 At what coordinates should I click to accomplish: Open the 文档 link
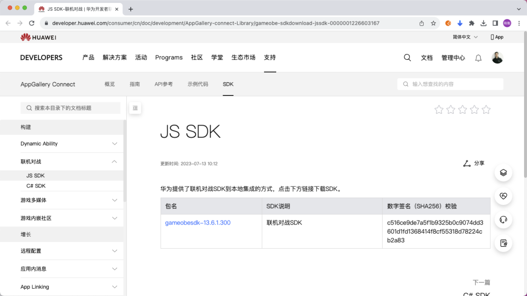(x=427, y=58)
